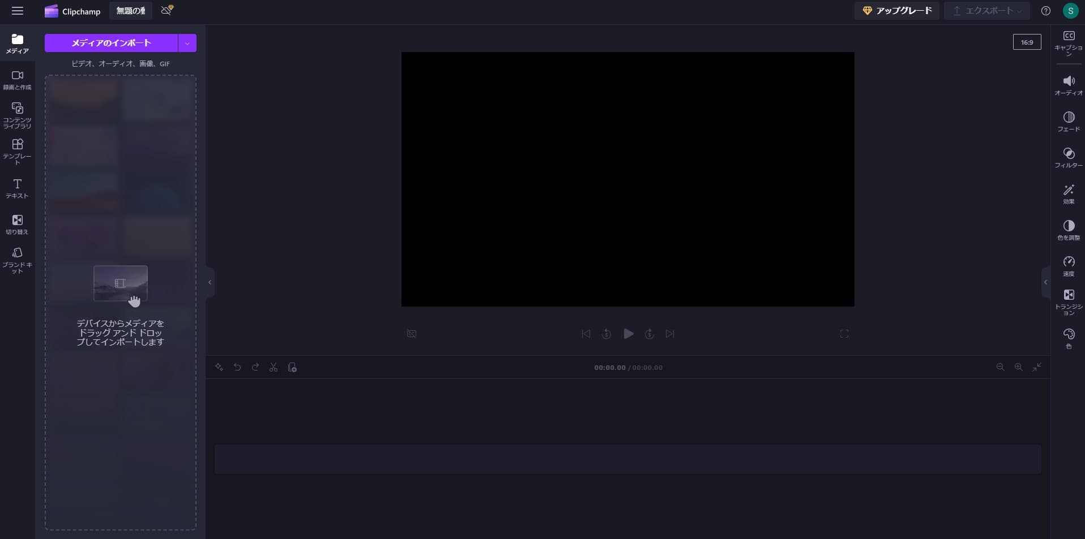1085x539 pixels.
Task: Enter fullscreen preview mode
Action: pos(844,334)
